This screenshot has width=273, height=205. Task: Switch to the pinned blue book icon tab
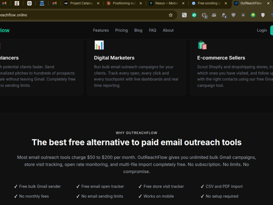(42, 3)
